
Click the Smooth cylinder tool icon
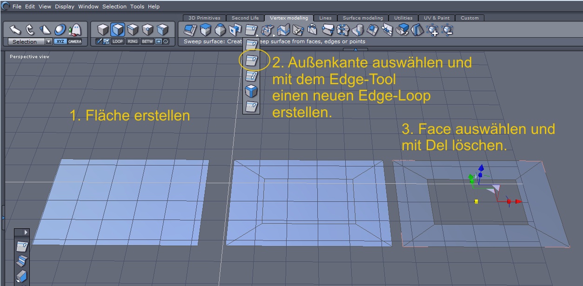tap(357, 30)
